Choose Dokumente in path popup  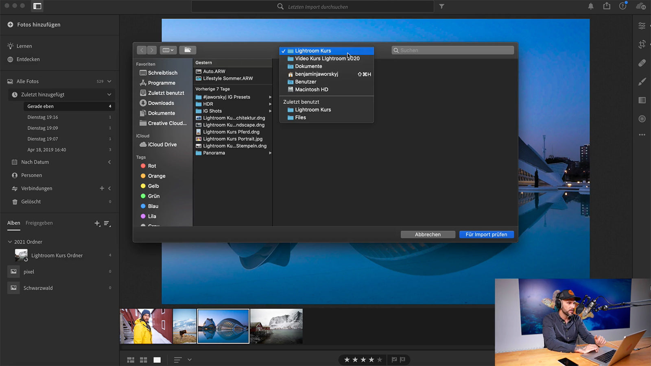tap(327, 66)
